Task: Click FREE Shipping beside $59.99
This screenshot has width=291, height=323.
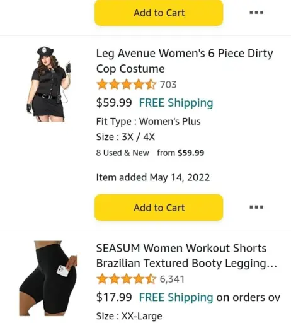Action: click(176, 103)
